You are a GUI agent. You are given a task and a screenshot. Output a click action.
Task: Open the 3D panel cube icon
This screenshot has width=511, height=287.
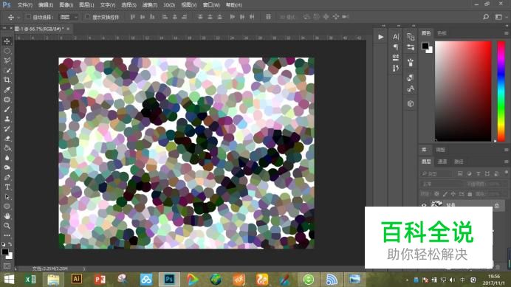click(411, 103)
